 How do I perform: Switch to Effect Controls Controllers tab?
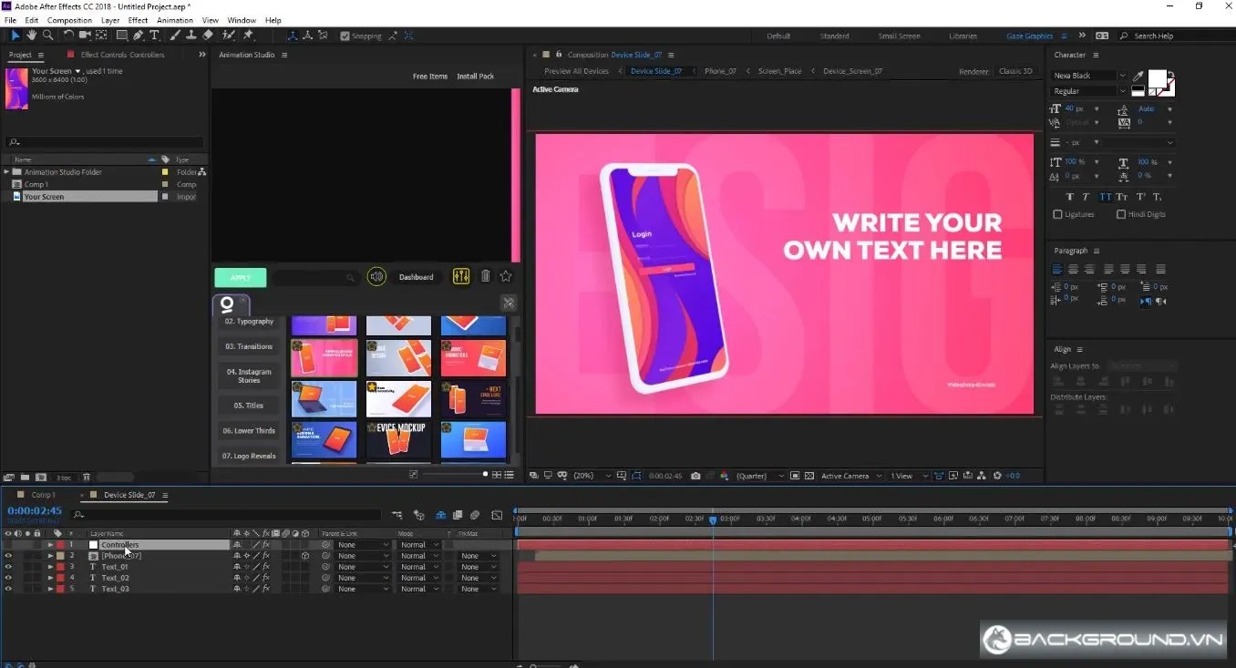122,55
